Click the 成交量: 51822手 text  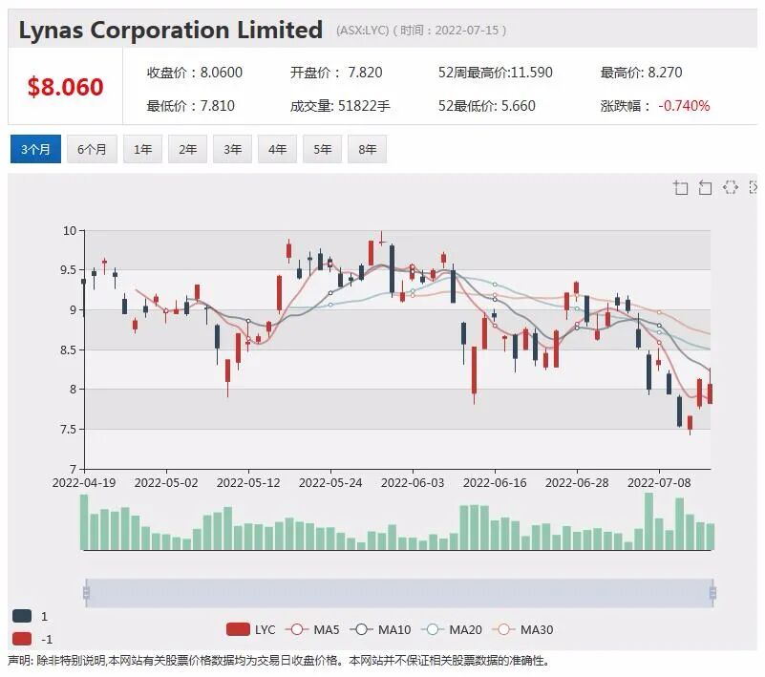click(340, 106)
